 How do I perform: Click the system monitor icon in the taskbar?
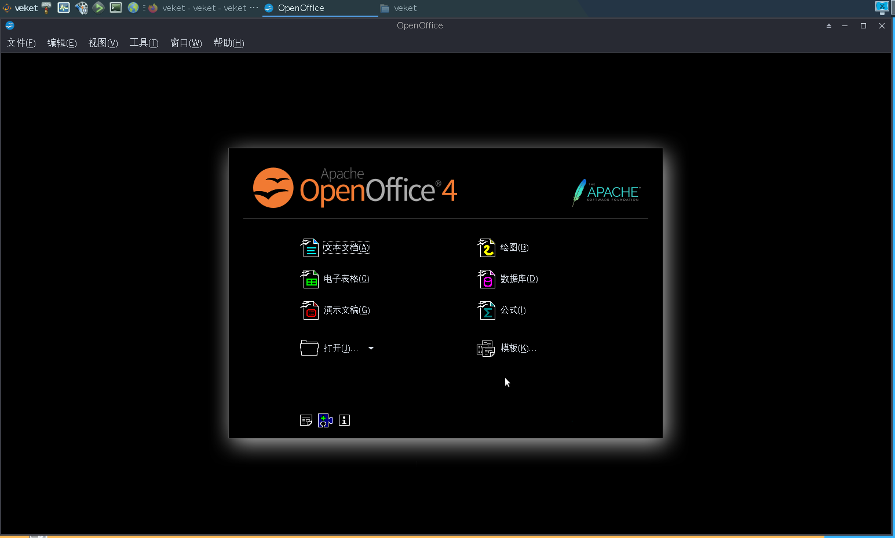pyautogui.click(x=64, y=8)
